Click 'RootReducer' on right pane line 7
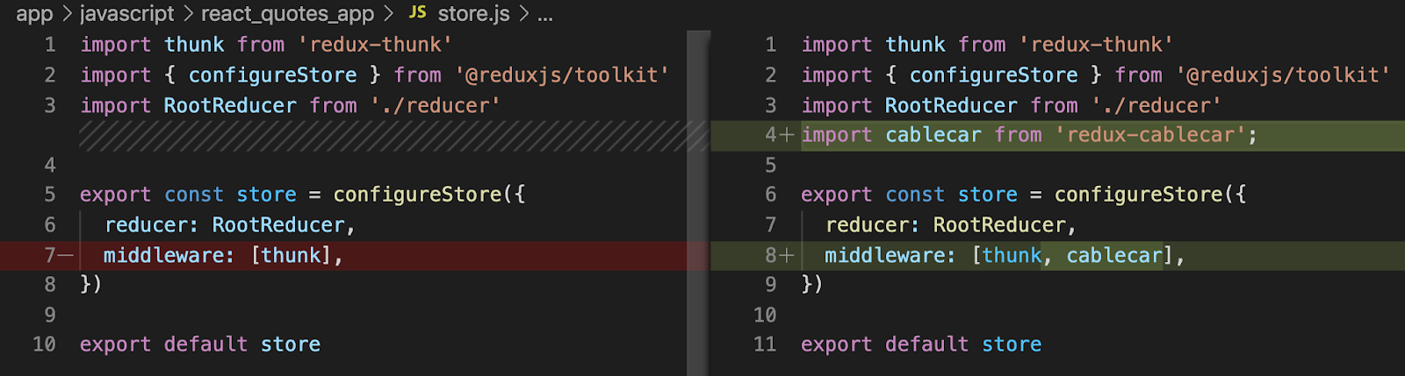The width and height of the screenshot is (1405, 376). [999, 225]
